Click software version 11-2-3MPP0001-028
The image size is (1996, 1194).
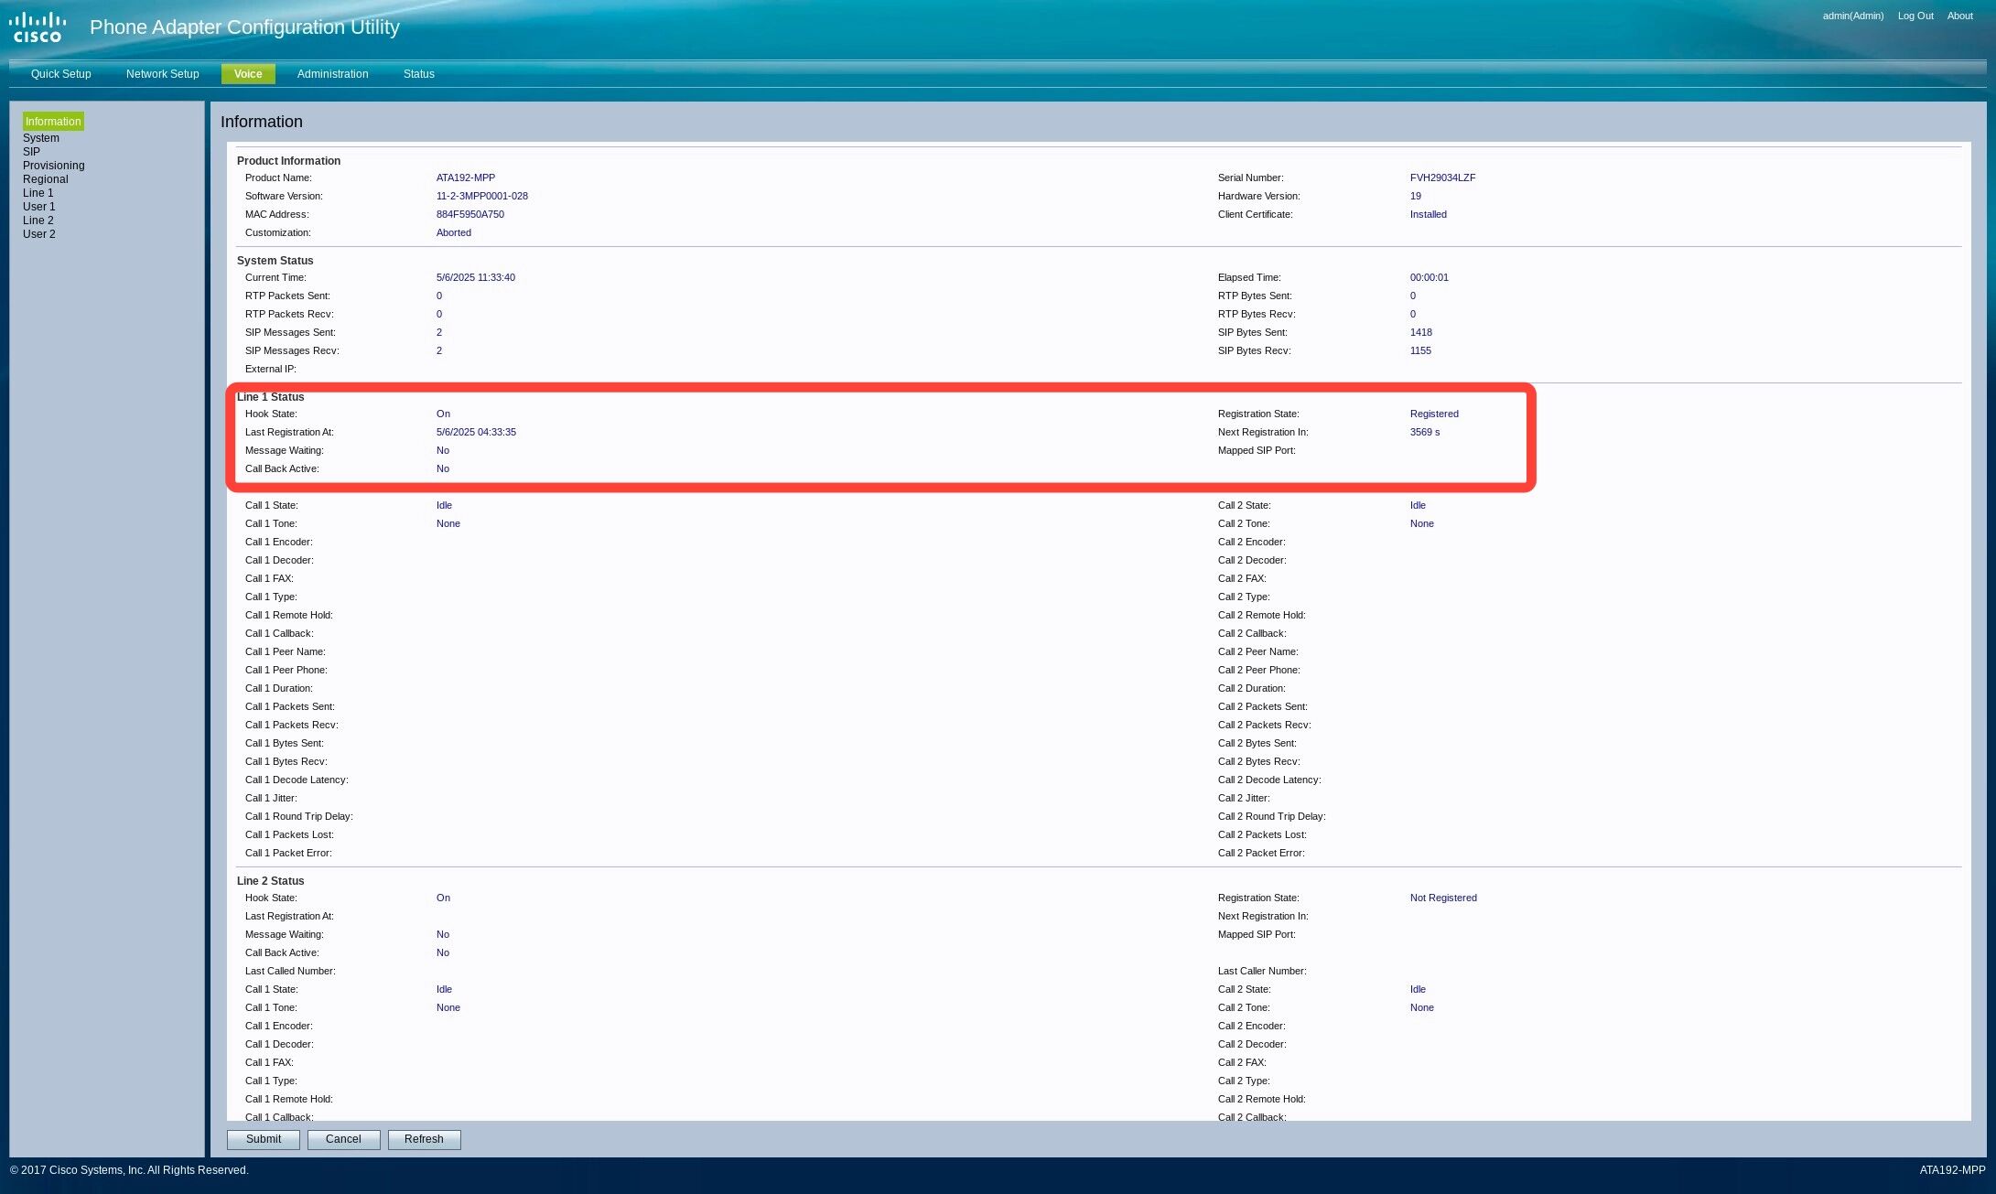point(482,196)
